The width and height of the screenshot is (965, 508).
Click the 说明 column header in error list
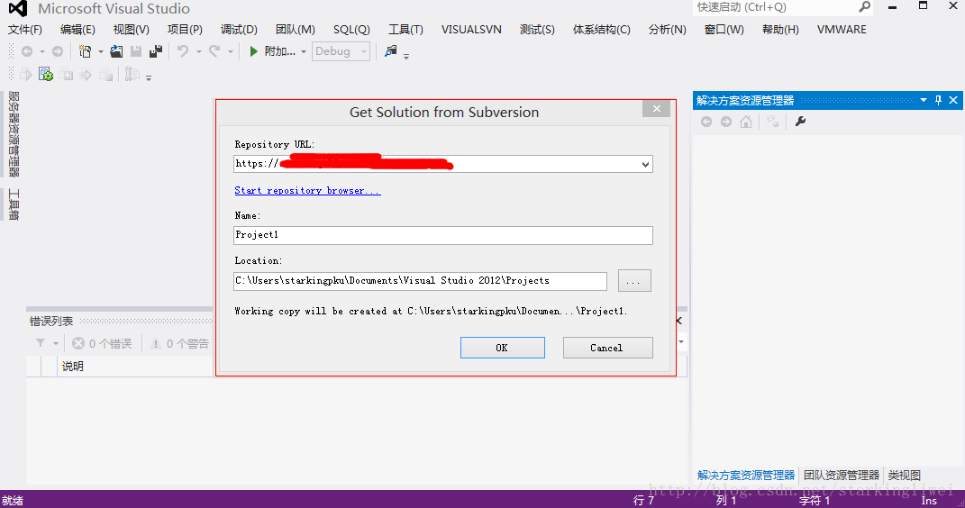click(x=73, y=367)
